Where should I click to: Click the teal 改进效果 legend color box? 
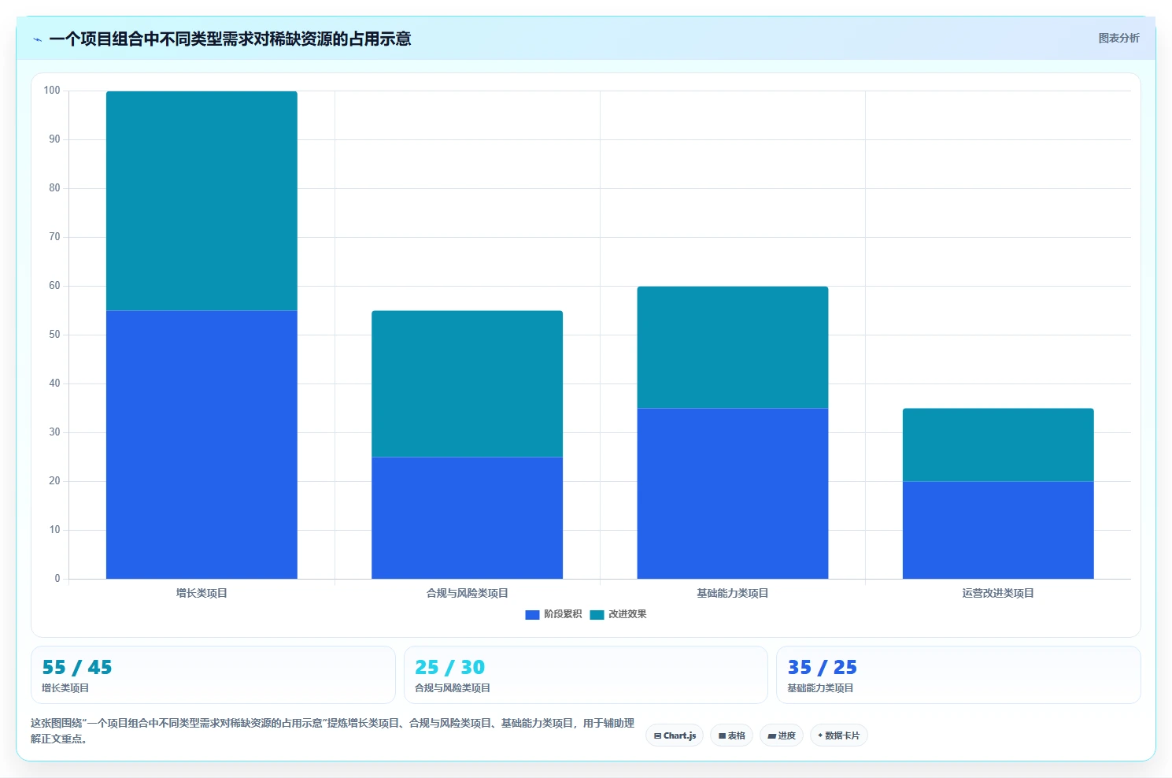(x=597, y=614)
